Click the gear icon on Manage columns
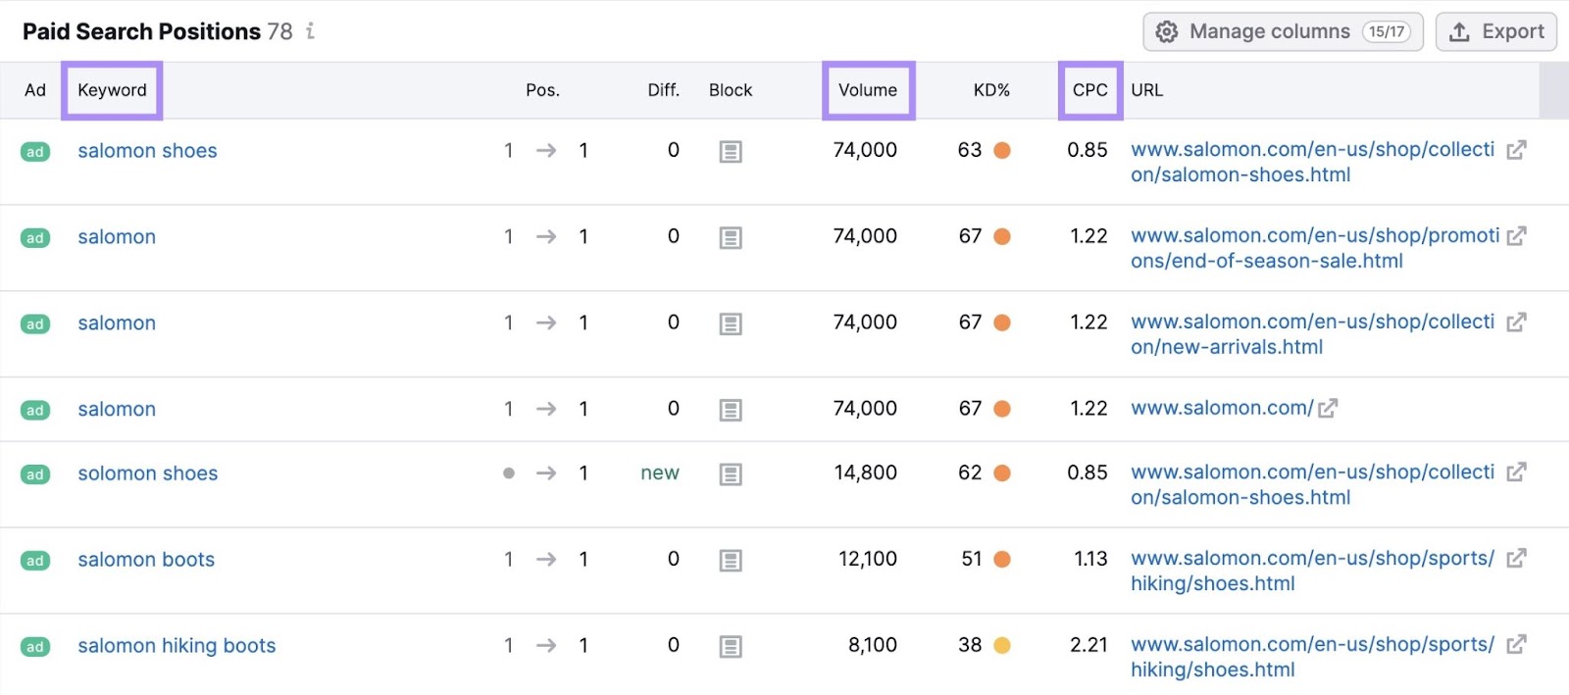This screenshot has height=695, width=1569. (1167, 30)
